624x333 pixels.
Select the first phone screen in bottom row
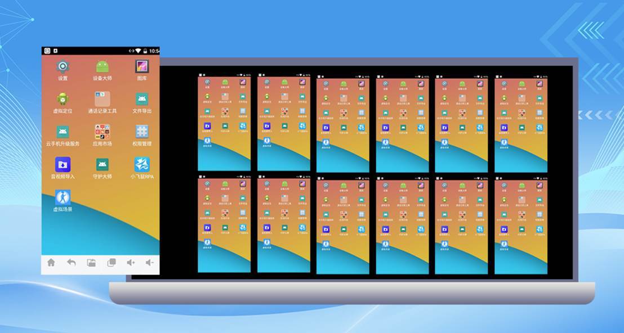[224, 224]
